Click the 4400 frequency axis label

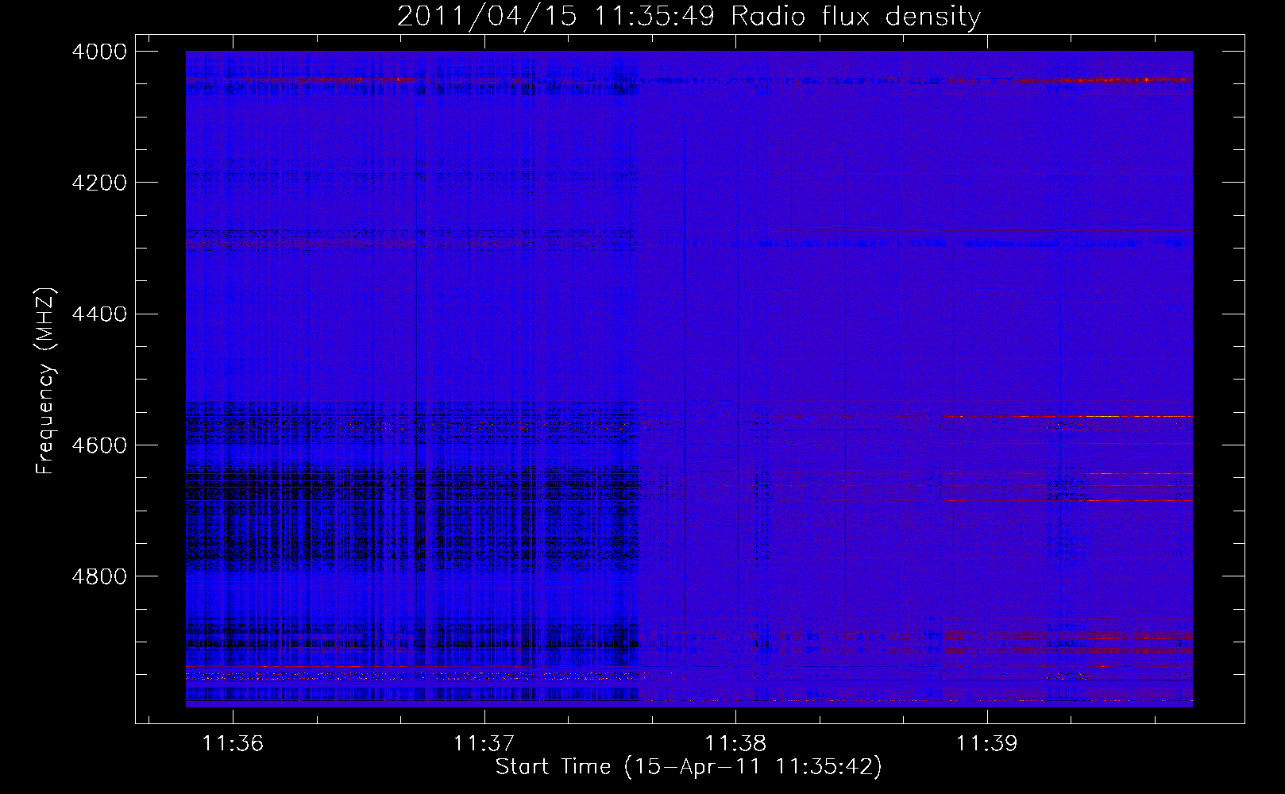[99, 314]
